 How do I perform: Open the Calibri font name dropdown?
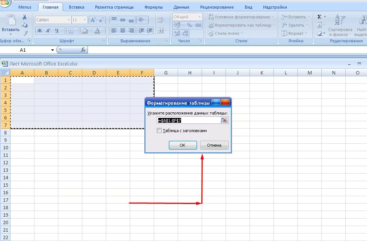68,20
